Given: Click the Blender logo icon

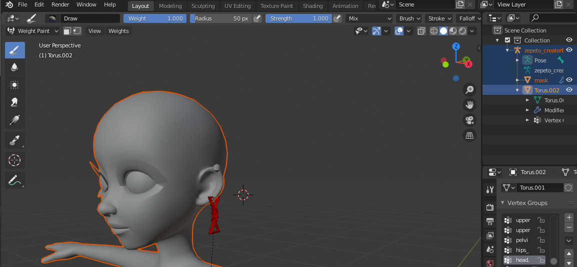Looking at the screenshot, I should tap(9, 5).
